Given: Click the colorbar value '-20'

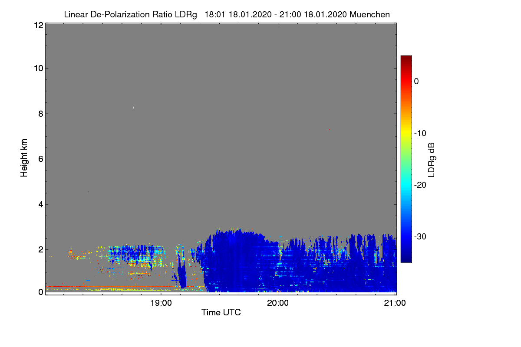Looking at the screenshot, I should click(x=419, y=185).
